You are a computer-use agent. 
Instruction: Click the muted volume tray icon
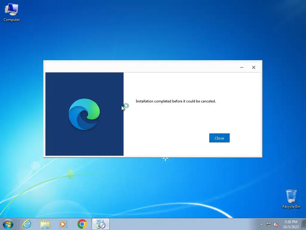(x=276, y=225)
